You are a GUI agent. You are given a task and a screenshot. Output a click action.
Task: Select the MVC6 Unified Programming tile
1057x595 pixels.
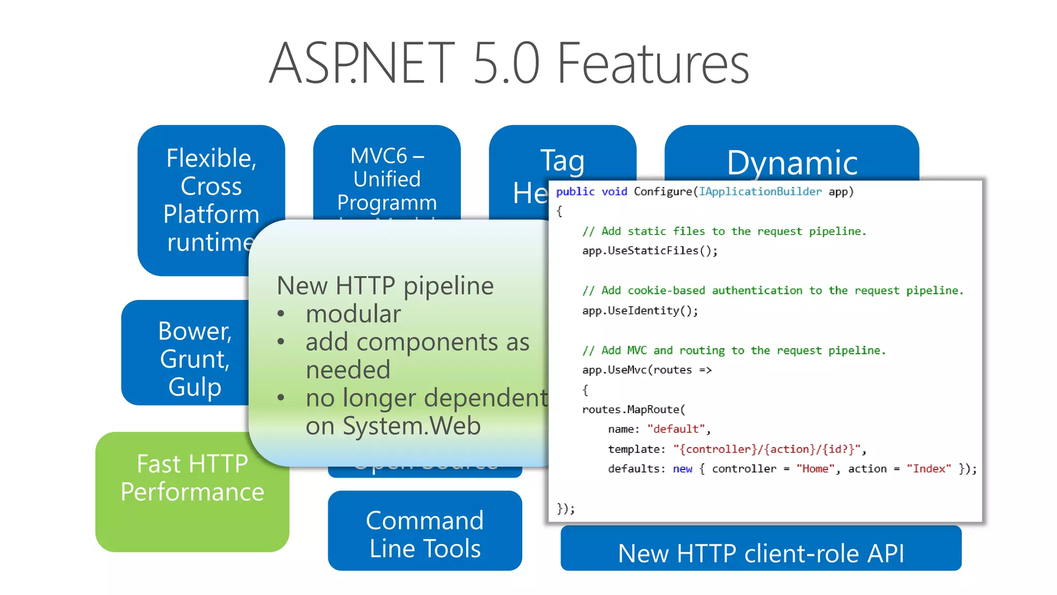[x=387, y=179]
